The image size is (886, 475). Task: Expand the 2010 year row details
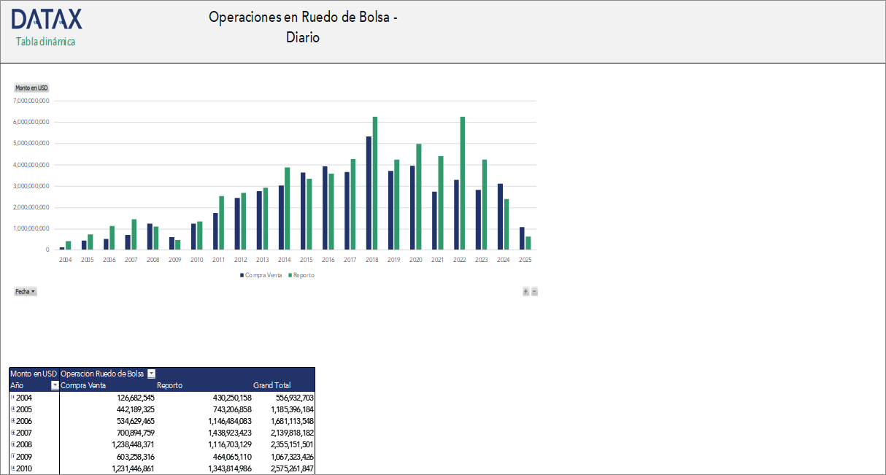click(x=13, y=468)
